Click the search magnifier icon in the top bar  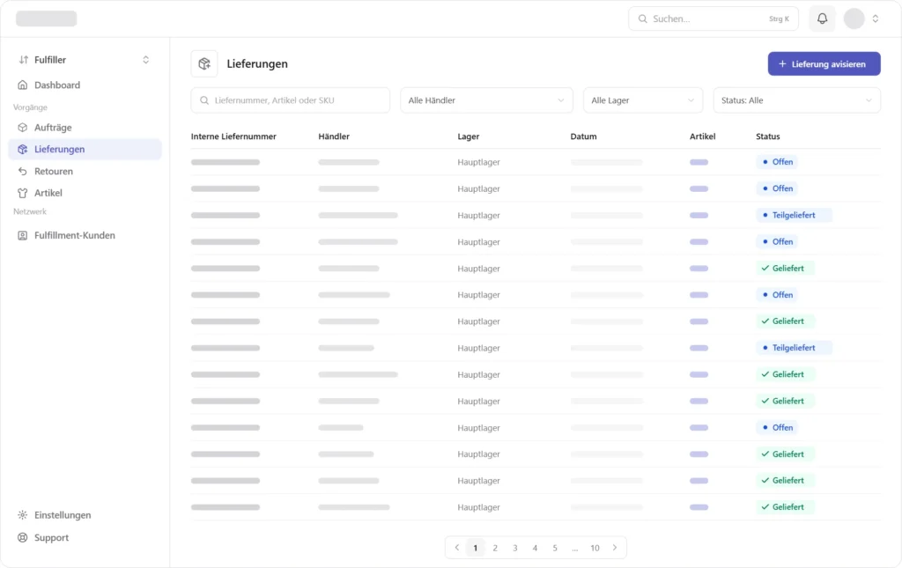click(642, 18)
